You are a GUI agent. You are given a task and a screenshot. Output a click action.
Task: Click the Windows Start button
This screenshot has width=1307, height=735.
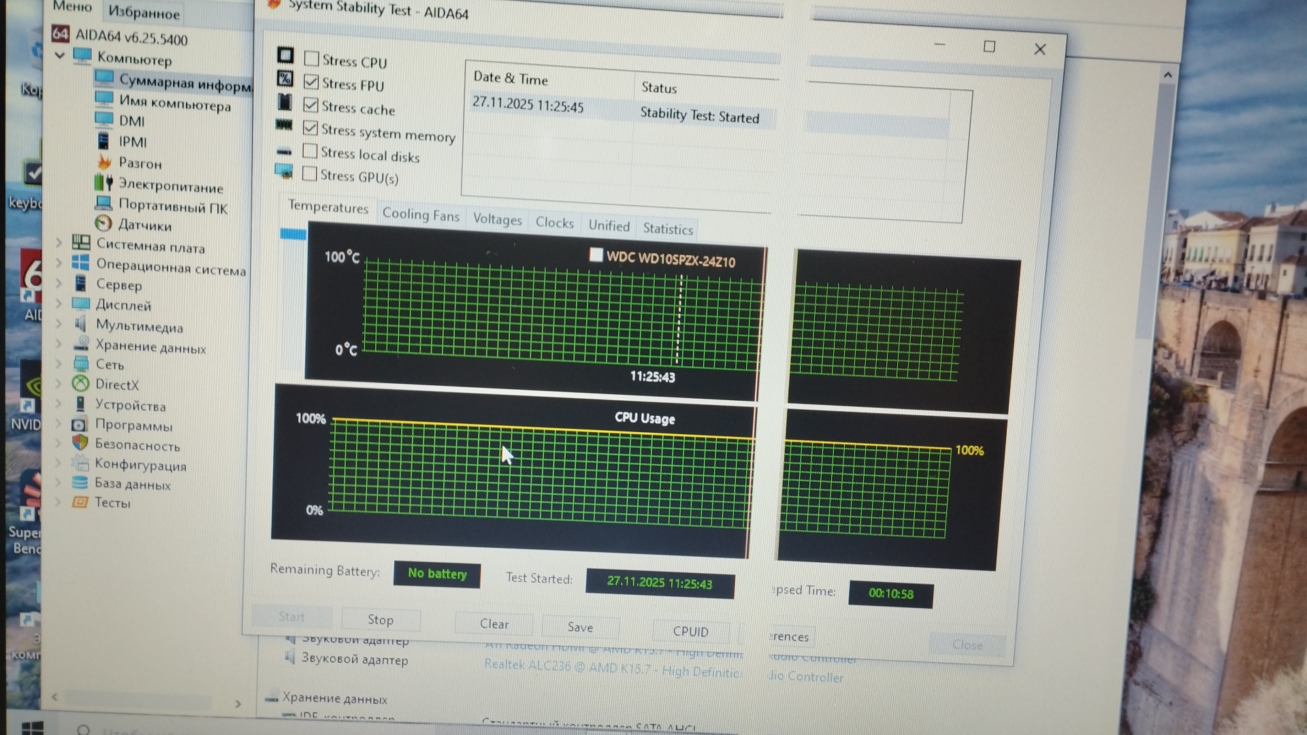pyautogui.click(x=31, y=727)
